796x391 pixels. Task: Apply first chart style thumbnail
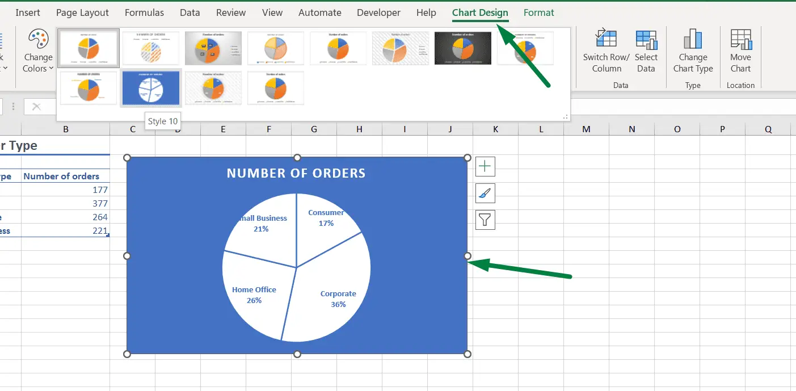pos(89,48)
